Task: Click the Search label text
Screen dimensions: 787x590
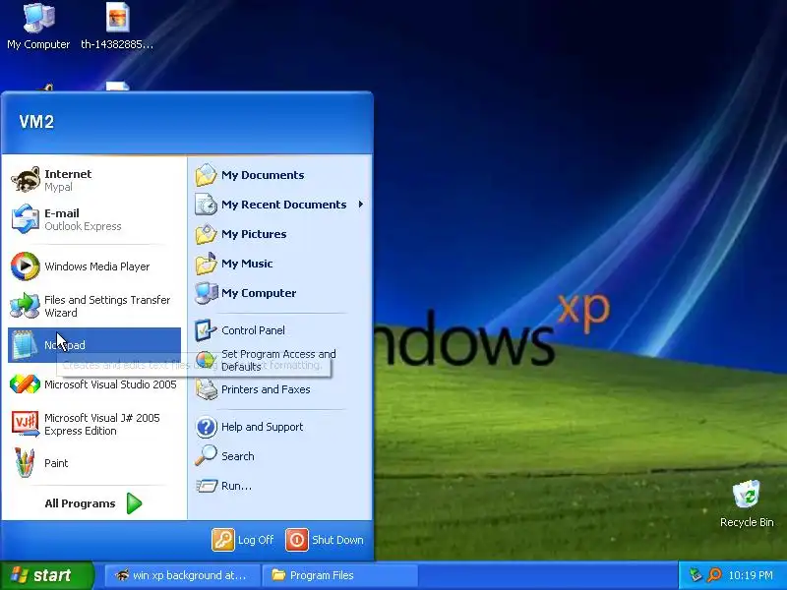Action: tap(237, 456)
